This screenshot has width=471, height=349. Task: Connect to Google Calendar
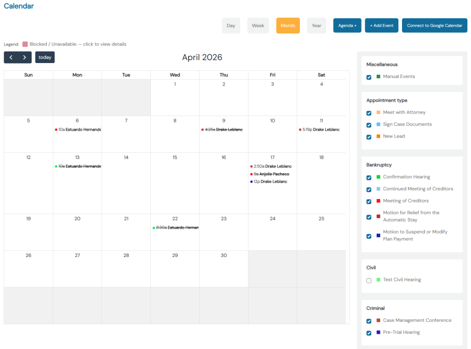pyautogui.click(x=434, y=25)
